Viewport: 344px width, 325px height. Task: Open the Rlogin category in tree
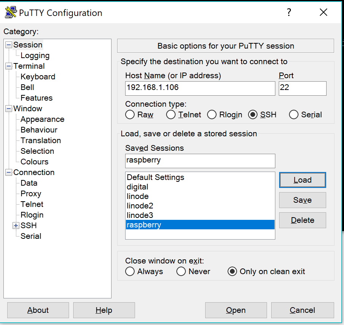click(x=32, y=215)
